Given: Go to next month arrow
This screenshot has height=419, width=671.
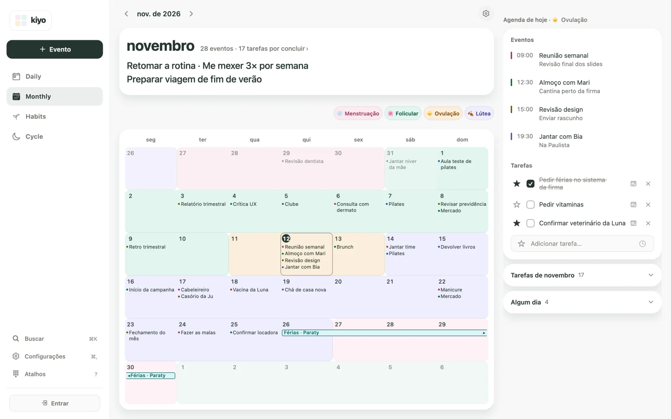Looking at the screenshot, I should point(191,14).
